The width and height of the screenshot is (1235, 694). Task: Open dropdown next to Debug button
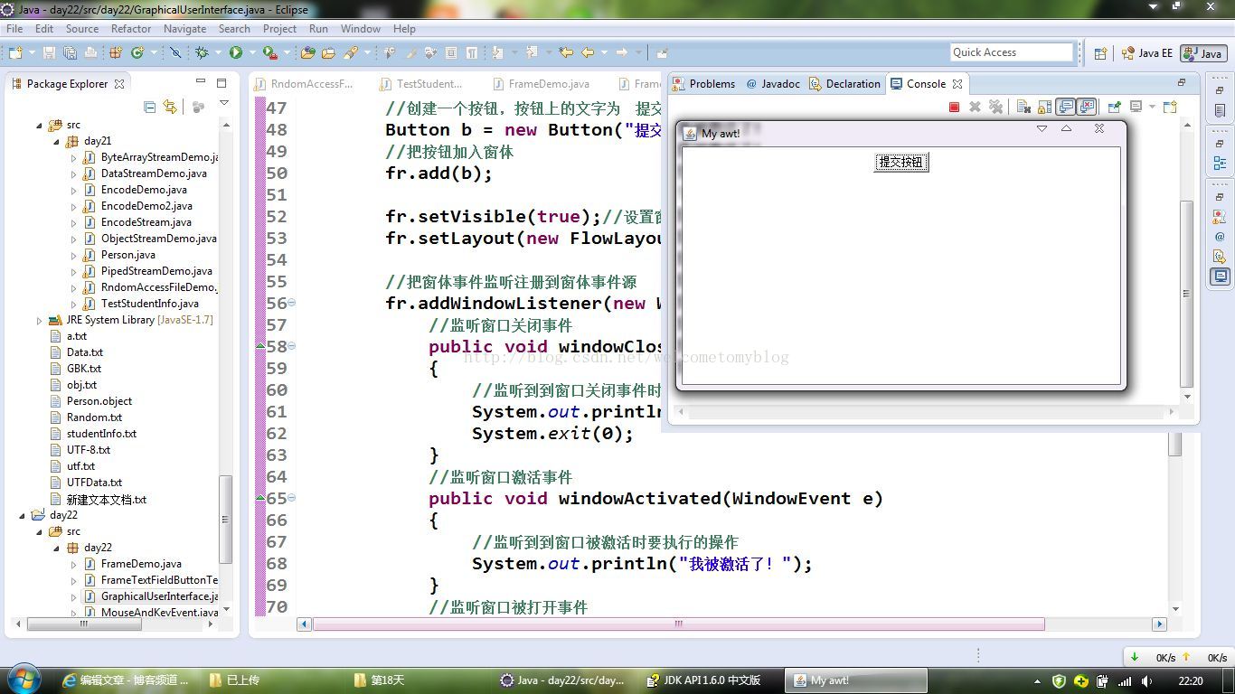[218, 53]
